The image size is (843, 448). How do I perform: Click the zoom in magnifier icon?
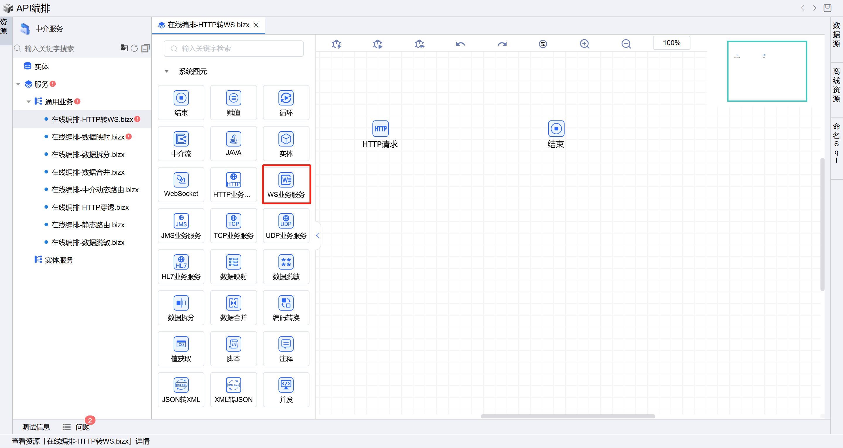[584, 44]
